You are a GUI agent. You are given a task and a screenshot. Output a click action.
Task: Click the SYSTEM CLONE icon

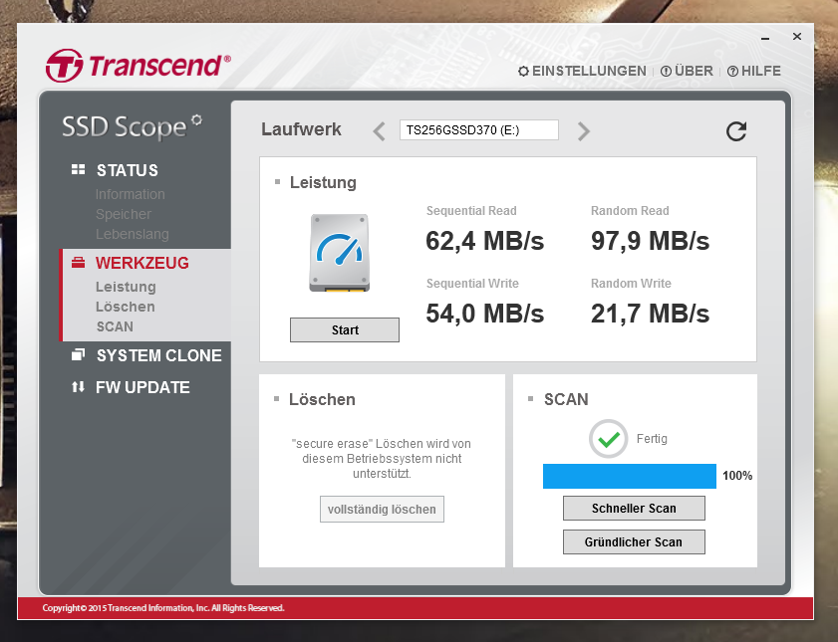click(x=78, y=355)
